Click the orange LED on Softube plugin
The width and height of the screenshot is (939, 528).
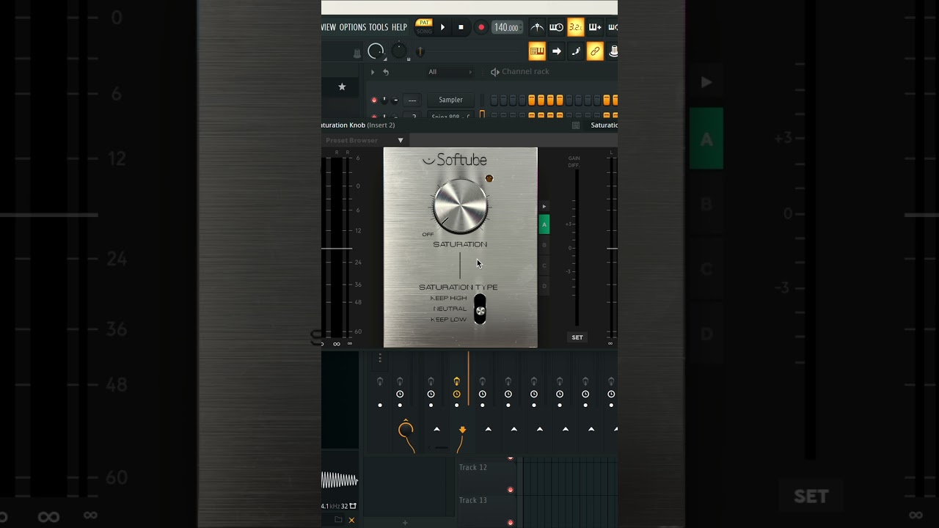click(489, 178)
